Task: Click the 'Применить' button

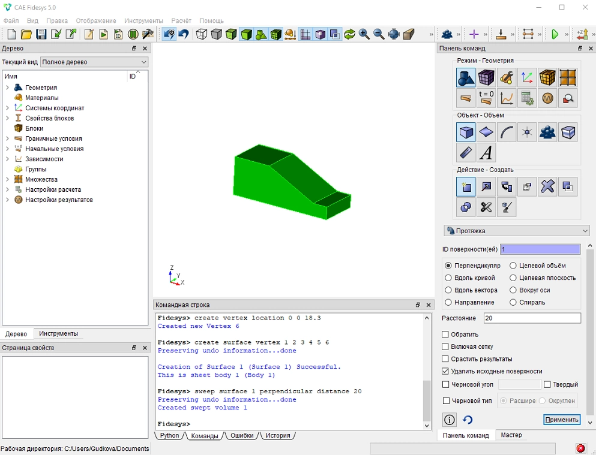Action: click(x=562, y=420)
